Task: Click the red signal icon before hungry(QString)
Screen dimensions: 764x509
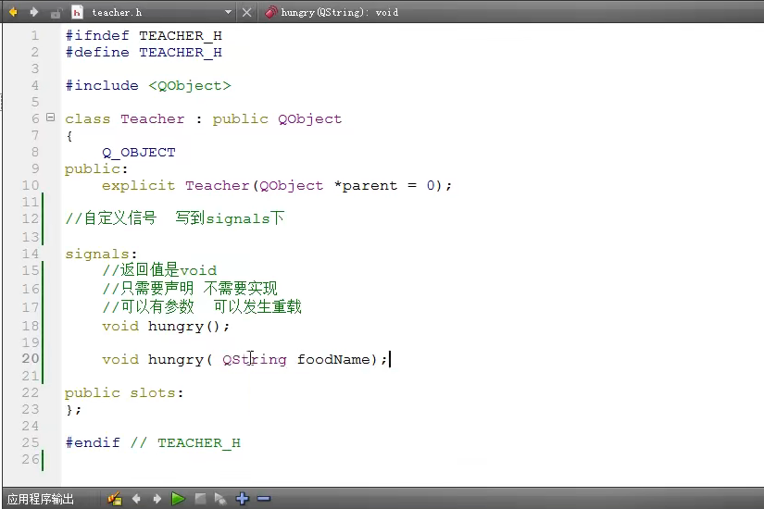Action: tap(271, 12)
